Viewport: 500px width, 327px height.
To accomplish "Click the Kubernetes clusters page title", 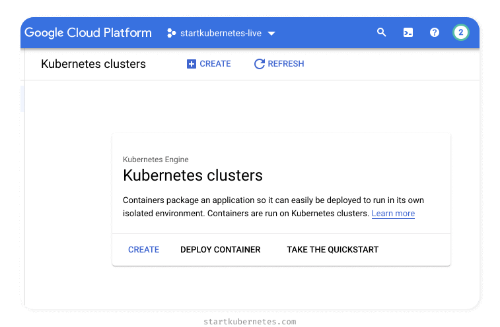I will click(x=93, y=64).
